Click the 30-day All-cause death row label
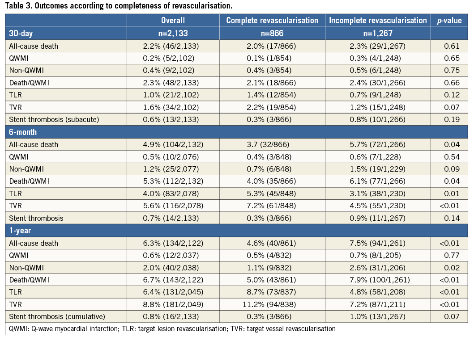This screenshot has width=474, height=341. click(x=34, y=46)
